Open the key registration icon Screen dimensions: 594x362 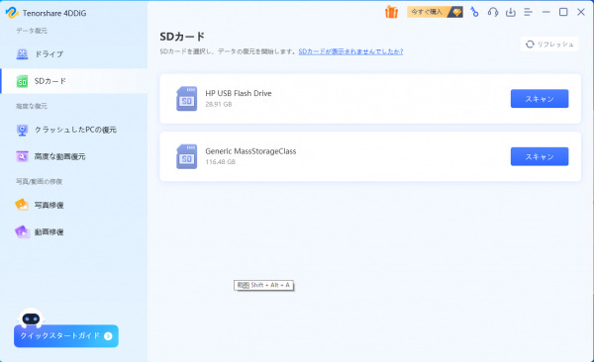[x=474, y=12]
